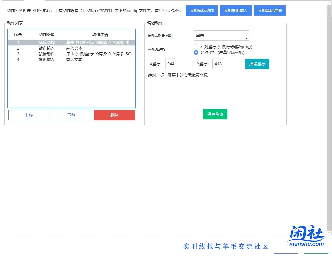
Task: Click the 动作类型 column header
Action: coord(47,35)
